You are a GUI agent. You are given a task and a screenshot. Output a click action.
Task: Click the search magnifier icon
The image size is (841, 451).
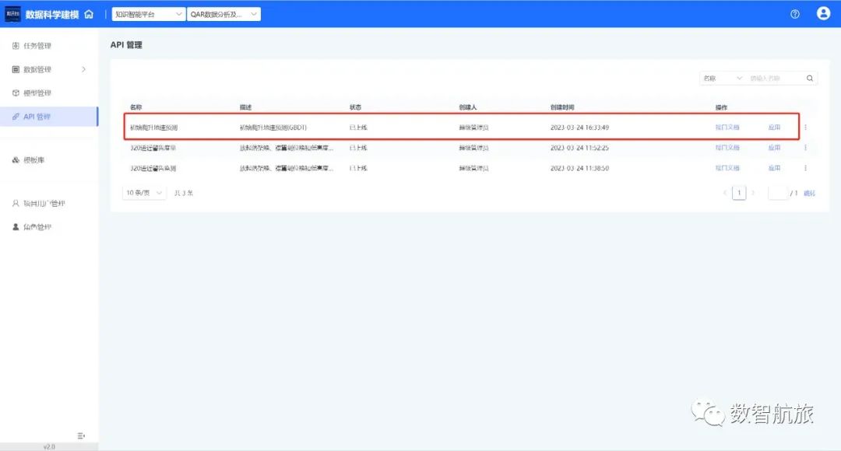pos(810,78)
